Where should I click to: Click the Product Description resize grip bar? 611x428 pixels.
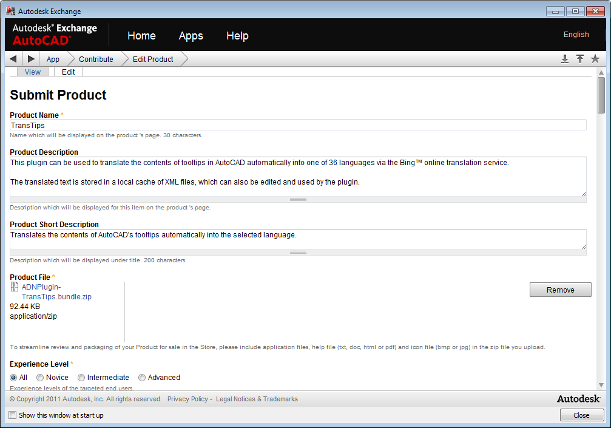(x=298, y=199)
